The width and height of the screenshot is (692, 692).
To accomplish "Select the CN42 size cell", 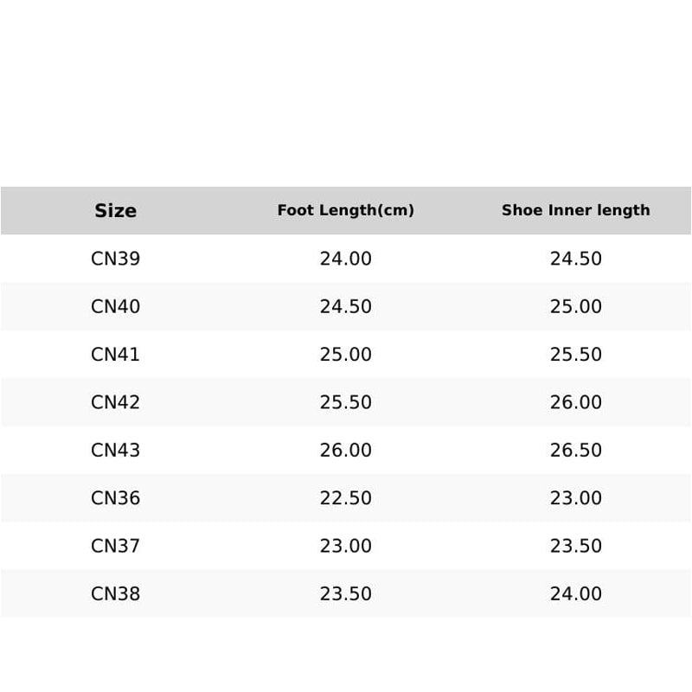I will tap(116, 402).
